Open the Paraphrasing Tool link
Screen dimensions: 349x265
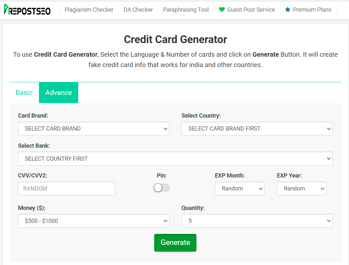[186, 10]
